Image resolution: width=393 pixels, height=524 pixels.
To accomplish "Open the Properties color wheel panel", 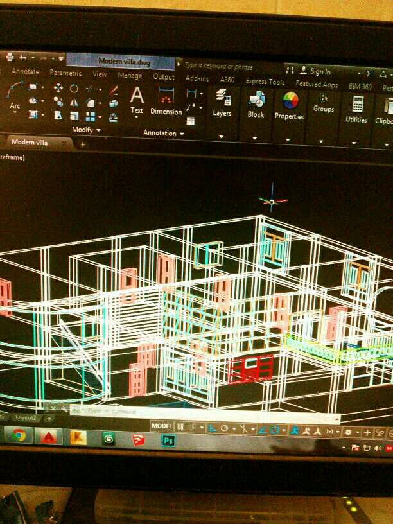I will (290, 105).
